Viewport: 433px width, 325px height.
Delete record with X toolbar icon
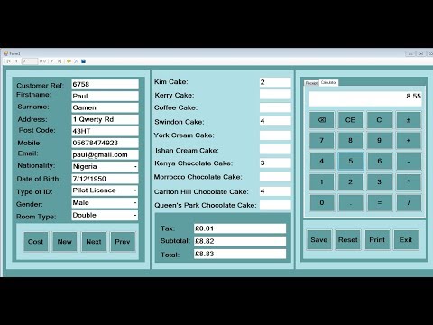tap(76, 61)
